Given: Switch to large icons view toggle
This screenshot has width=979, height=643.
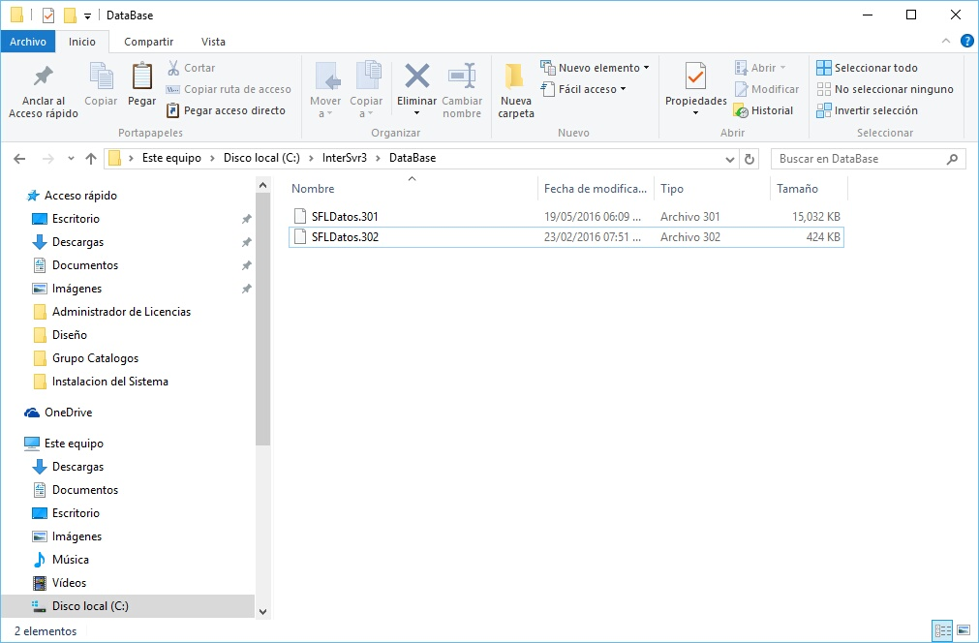Looking at the screenshot, I should point(964,630).
